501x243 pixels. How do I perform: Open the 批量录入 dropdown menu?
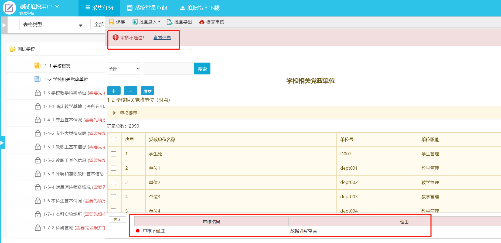pyautogui.click(x=146, y=22)
